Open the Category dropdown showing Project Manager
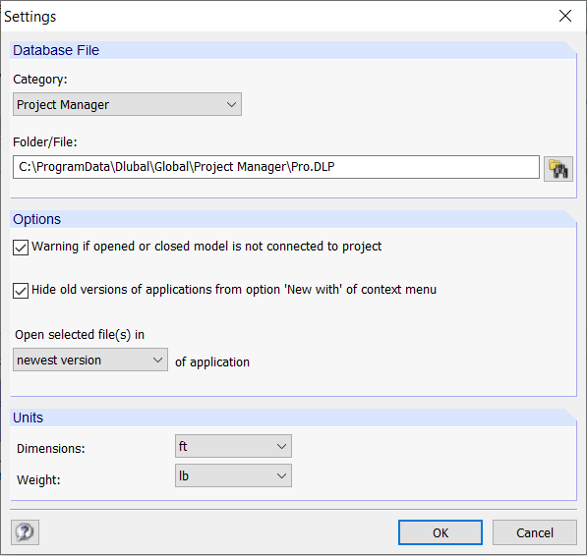587x556 pixels. click(127, 104)
